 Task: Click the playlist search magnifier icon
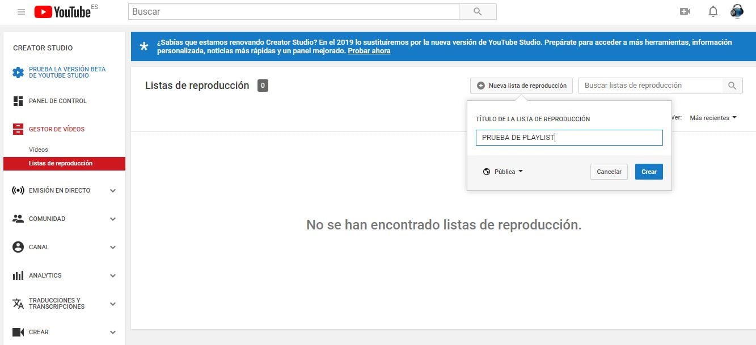point(732,86)
